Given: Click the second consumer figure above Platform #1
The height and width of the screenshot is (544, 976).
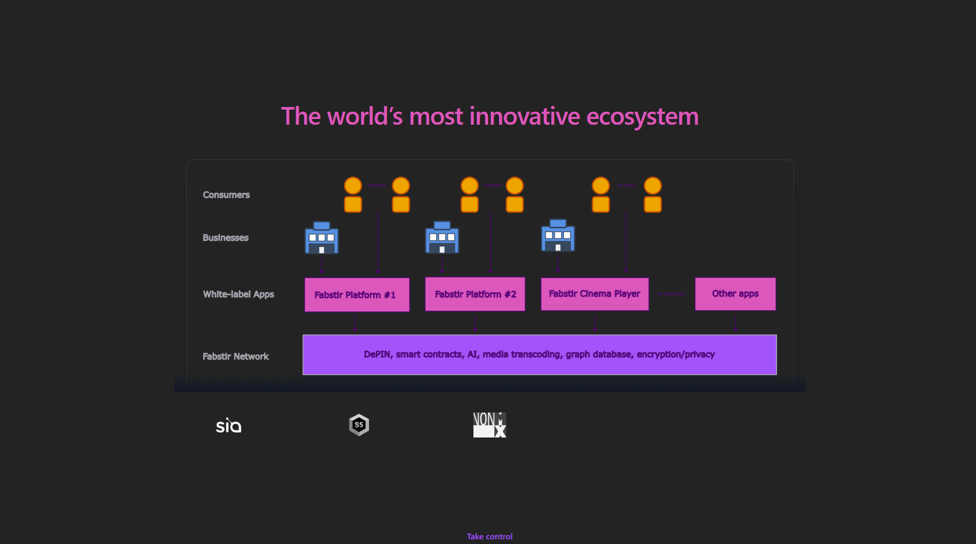Looking at the screenshot, I should pyautogui.click(x=401, y=195).
